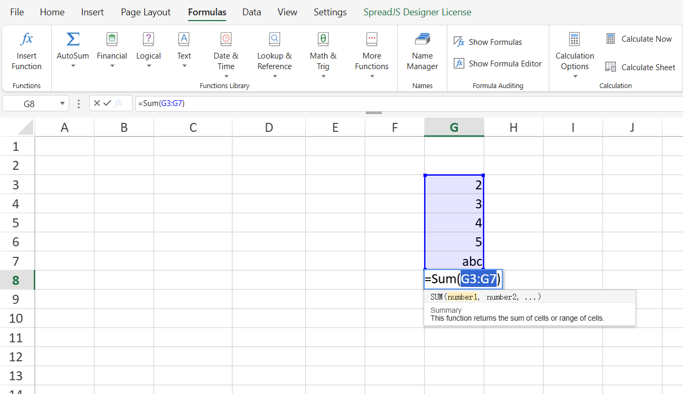Click the Calculation Options calculator icon
The width and height of the screenshot is (683, 394).
pos(575,39)
